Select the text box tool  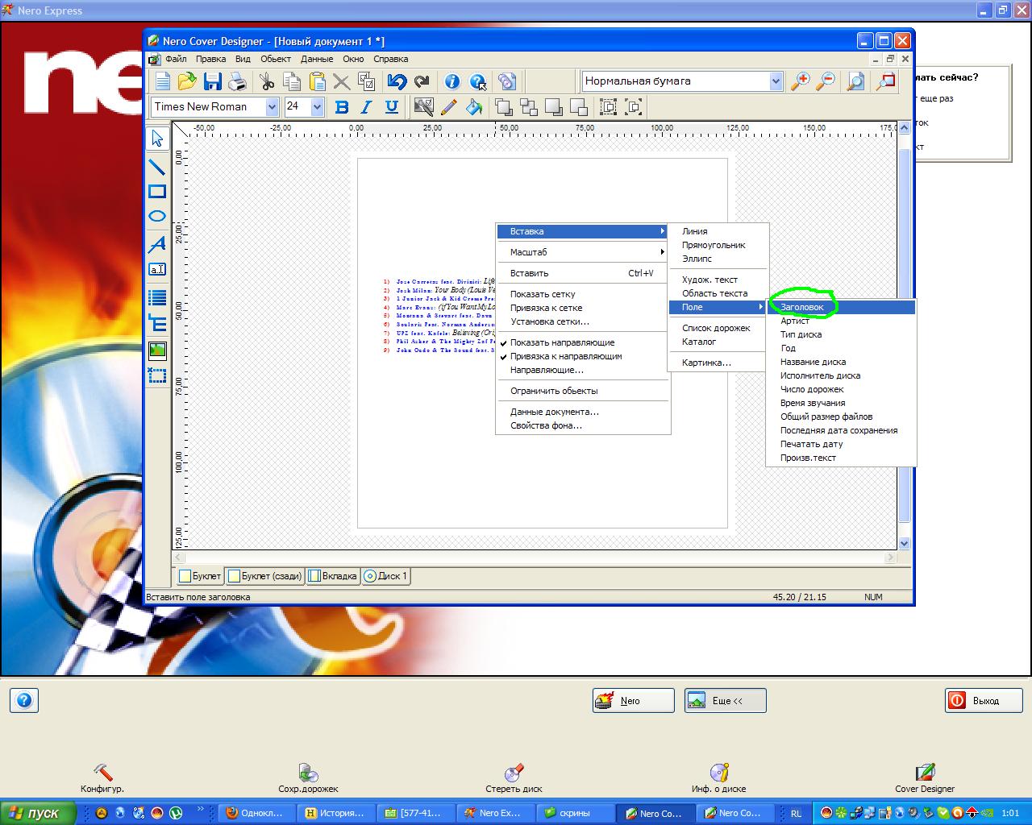click(x=157, y=269)
